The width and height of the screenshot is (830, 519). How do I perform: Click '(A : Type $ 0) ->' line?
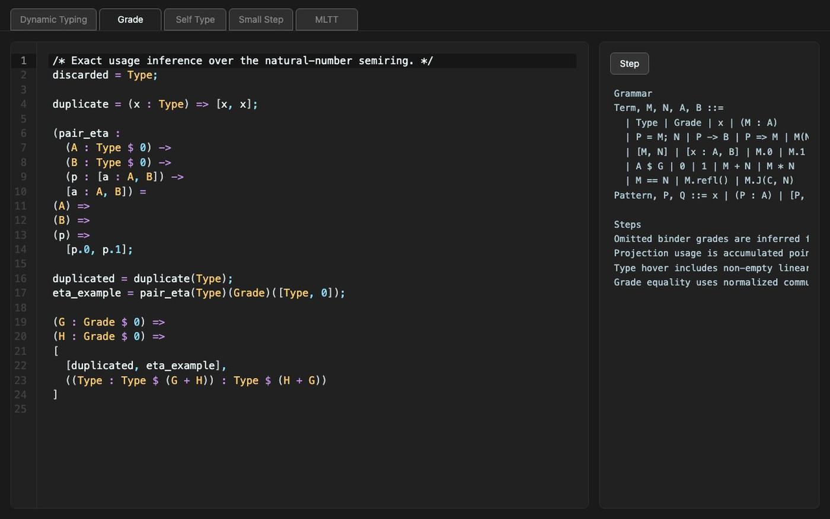(x=119, y=148)
